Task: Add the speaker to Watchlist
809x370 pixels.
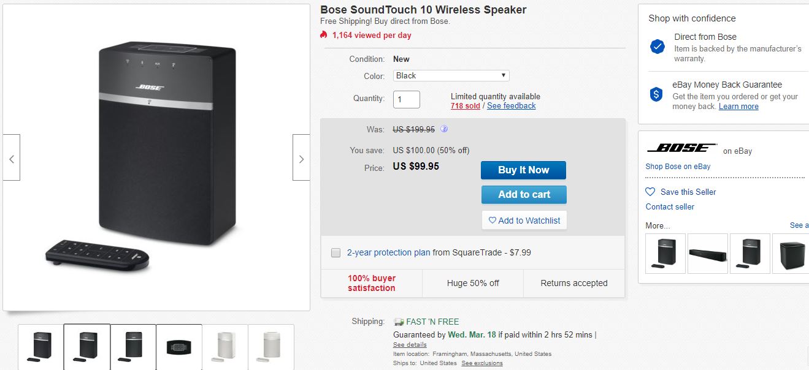Action: [524, 221]
